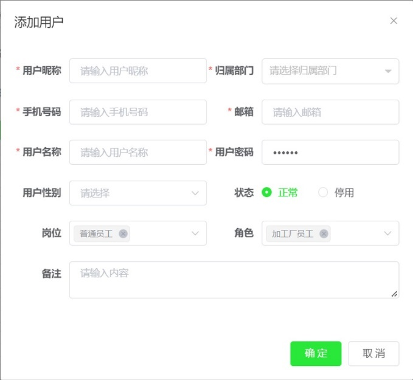
Task: Click the 确定 button
Action: coord(316,354)
